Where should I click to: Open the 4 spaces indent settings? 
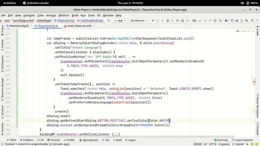click(x=224, y=144)
